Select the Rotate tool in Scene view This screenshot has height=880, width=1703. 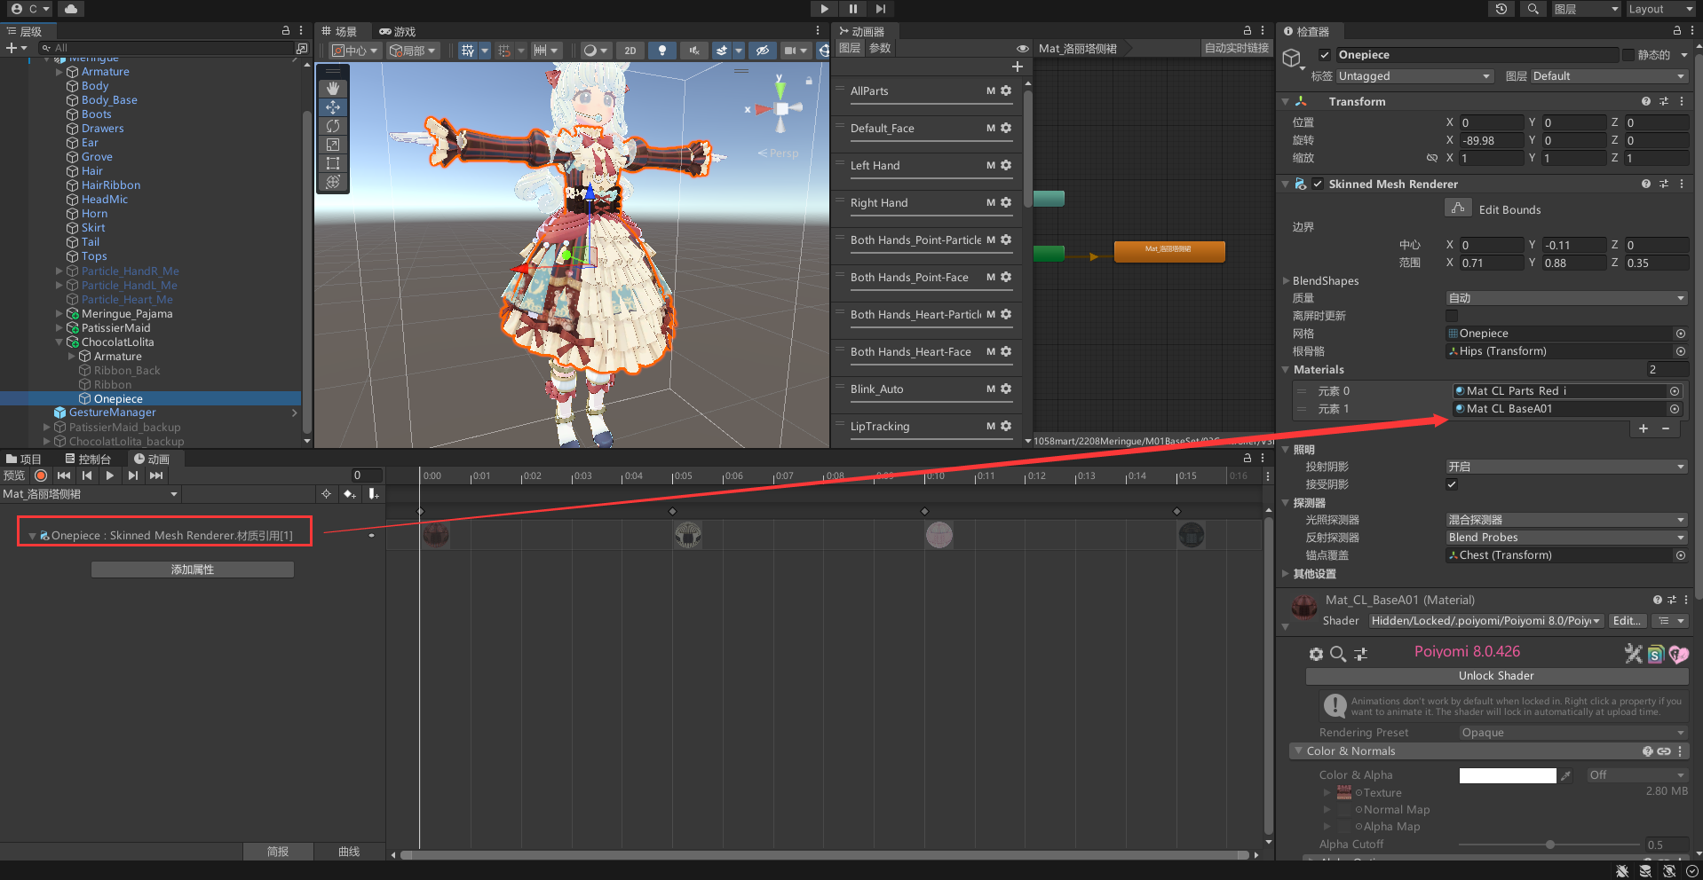point(333,126)
